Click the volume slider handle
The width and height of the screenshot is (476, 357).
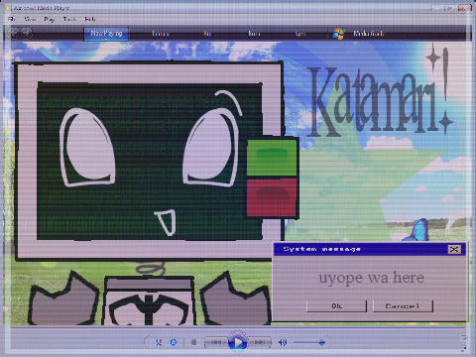pos(322,343)
